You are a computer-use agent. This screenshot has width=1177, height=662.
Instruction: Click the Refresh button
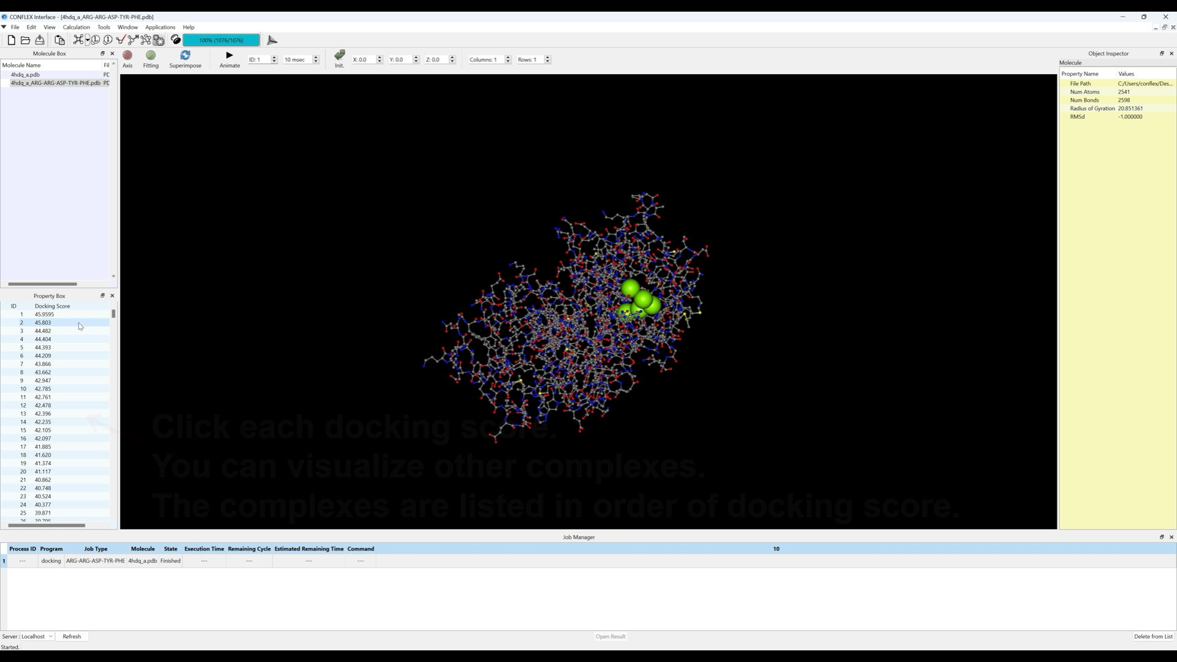pyautogui.click(x=72, y=636)
